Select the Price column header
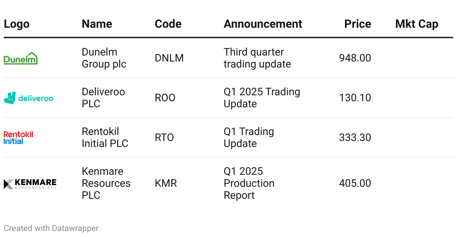 pos(358,24)
